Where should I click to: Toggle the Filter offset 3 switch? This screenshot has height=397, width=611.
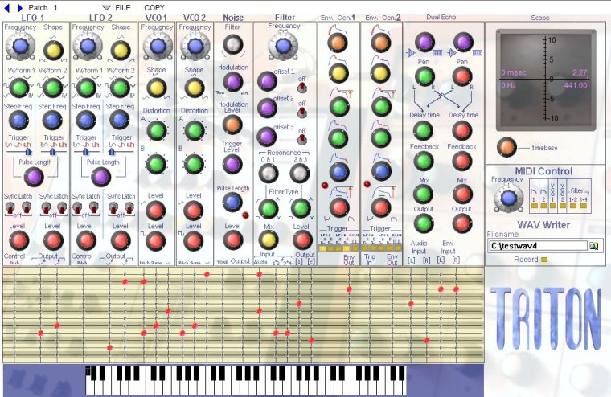tap(302, 138)
